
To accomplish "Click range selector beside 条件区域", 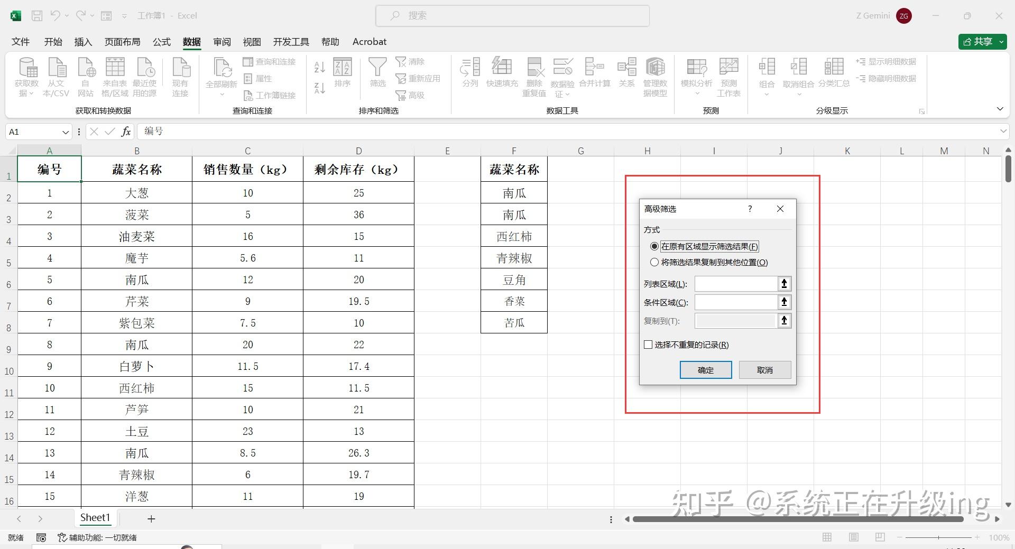I will 785,302.
